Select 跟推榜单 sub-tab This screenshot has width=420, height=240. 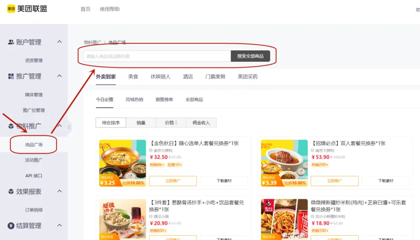[x=164, y=100]
